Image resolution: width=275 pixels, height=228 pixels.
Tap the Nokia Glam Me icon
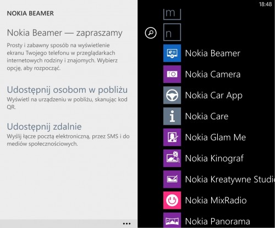point(172,137)
